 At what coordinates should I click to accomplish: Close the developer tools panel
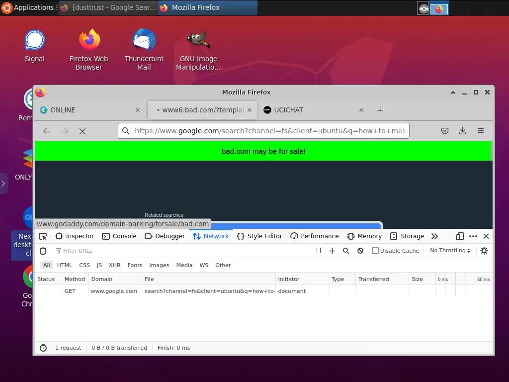(x=486, y=236)
